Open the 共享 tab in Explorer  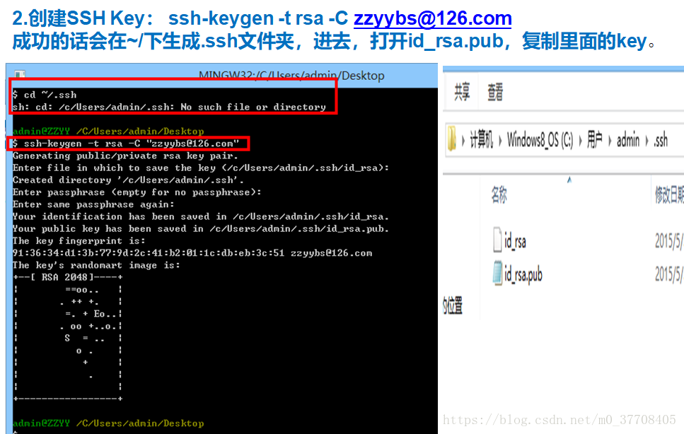click(462, 92)
